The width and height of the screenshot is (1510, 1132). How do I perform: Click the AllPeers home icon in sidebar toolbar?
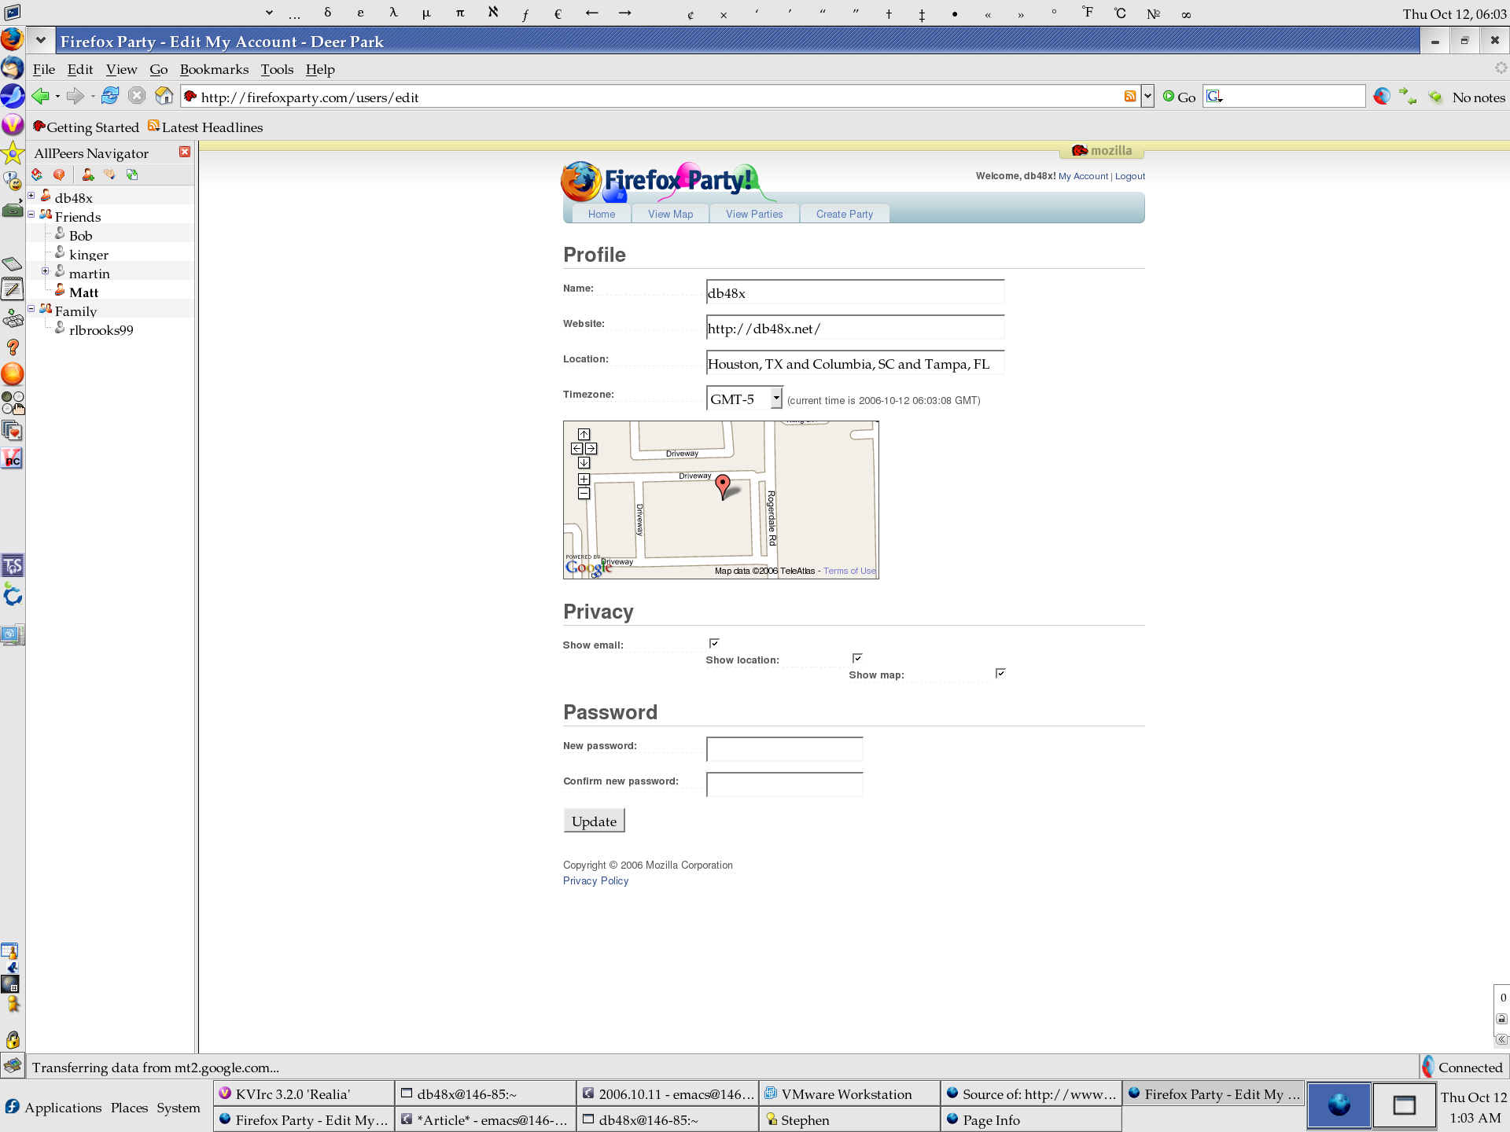36,175
